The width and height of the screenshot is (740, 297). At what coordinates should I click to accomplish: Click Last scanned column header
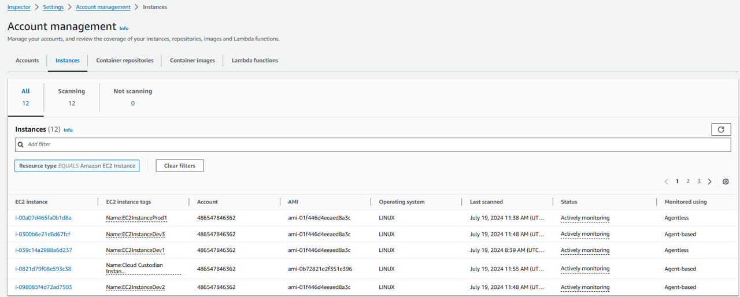tap(486, 202)
